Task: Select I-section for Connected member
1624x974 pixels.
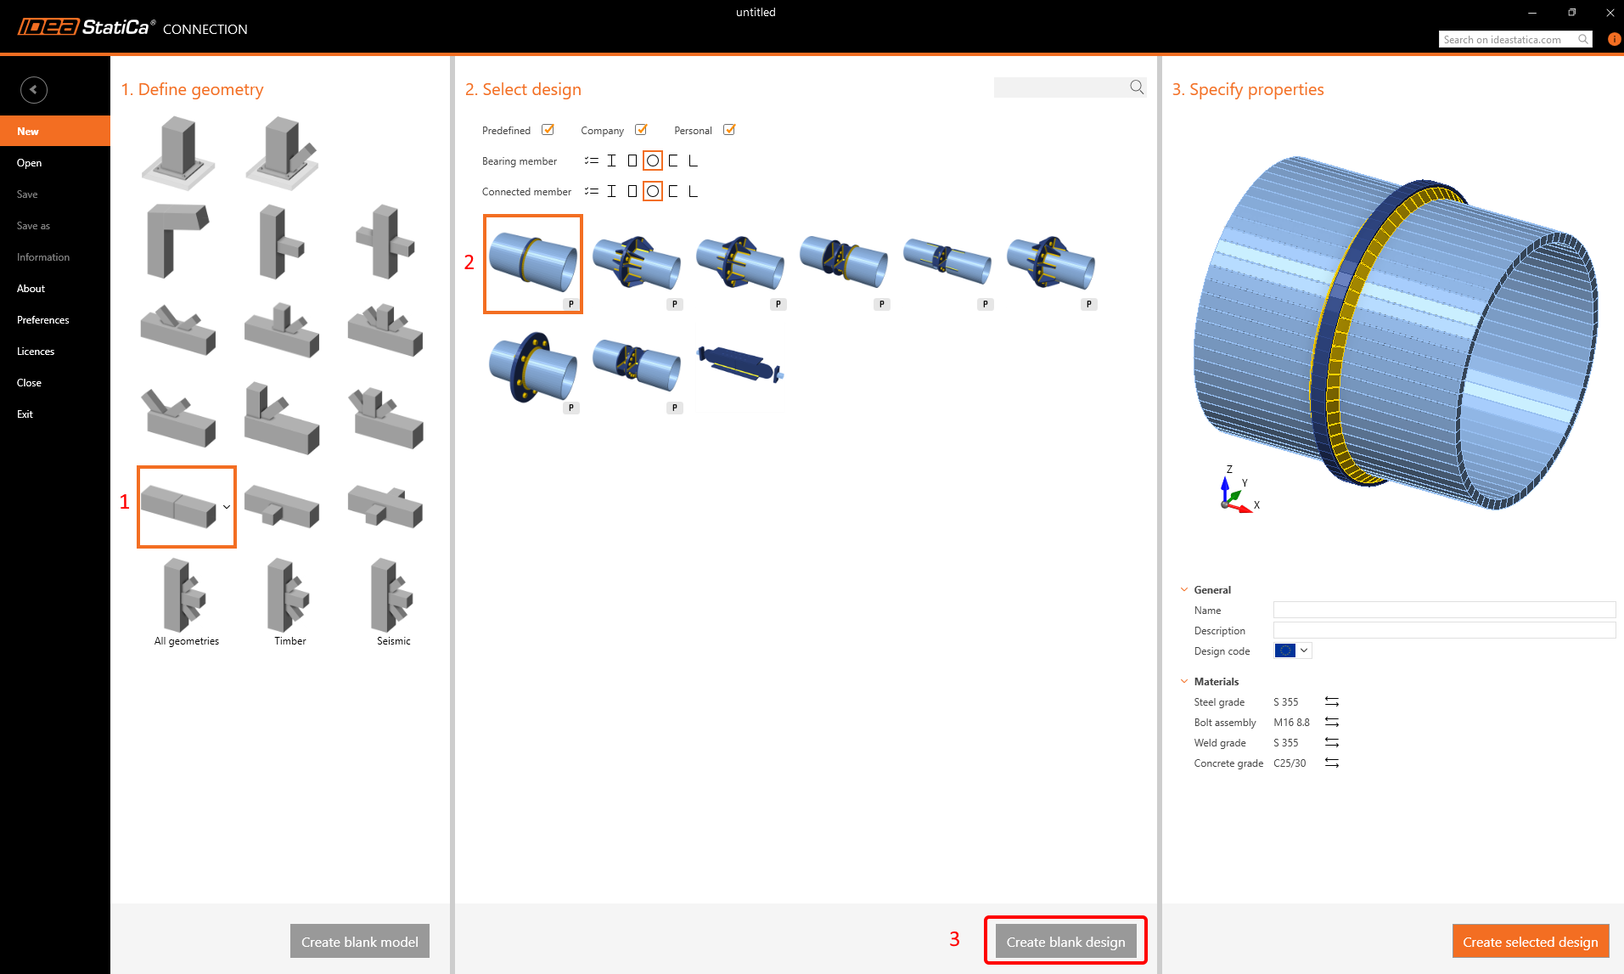Action: pyautogui.click(x=611, y=191)
